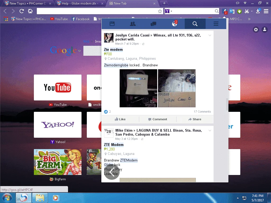This screenshot has width=271, height=203.
Task: Open the media player taskbar icon
Action: click(56, 198)
